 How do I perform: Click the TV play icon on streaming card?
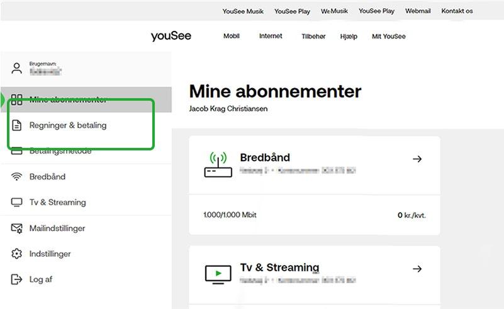[218, 274]
